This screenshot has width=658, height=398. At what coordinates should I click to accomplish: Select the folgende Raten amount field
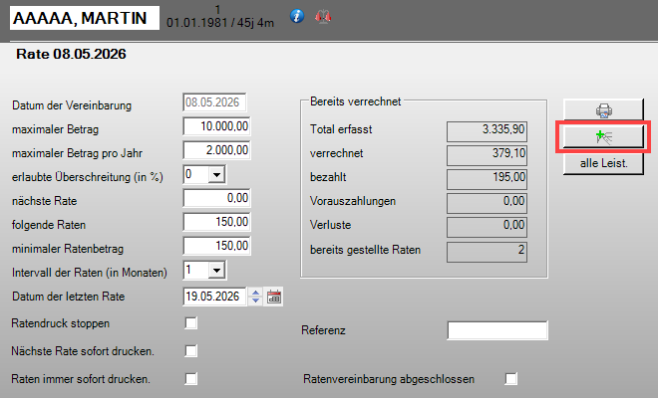pyautogui.click(x=216, y=222)
